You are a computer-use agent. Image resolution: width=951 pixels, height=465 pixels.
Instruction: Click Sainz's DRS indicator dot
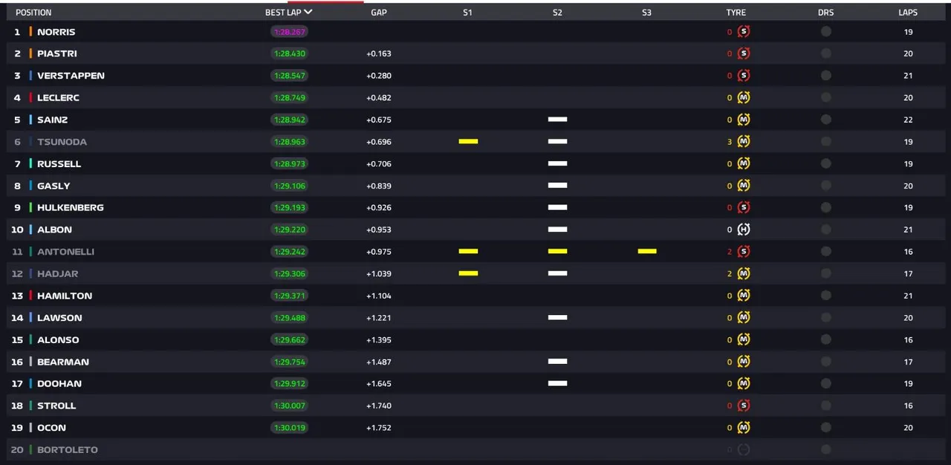coord(826,120)
